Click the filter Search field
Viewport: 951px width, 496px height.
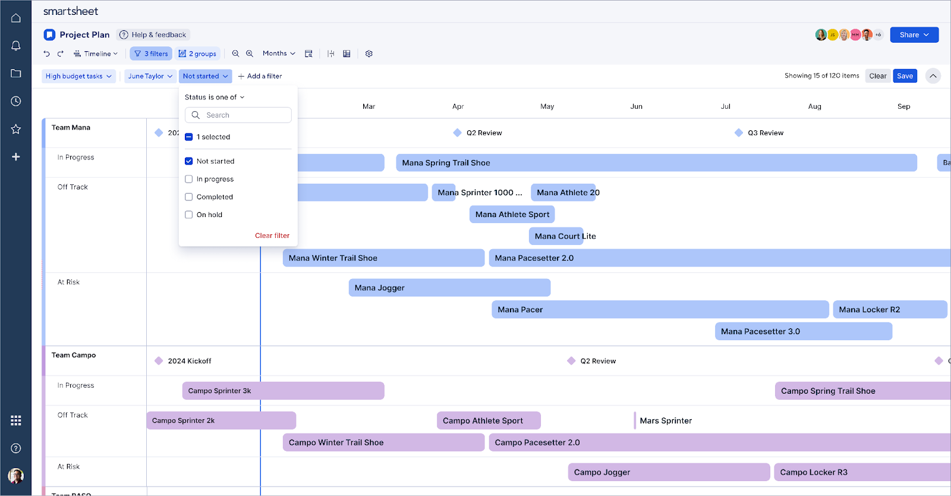click(238, 115)
